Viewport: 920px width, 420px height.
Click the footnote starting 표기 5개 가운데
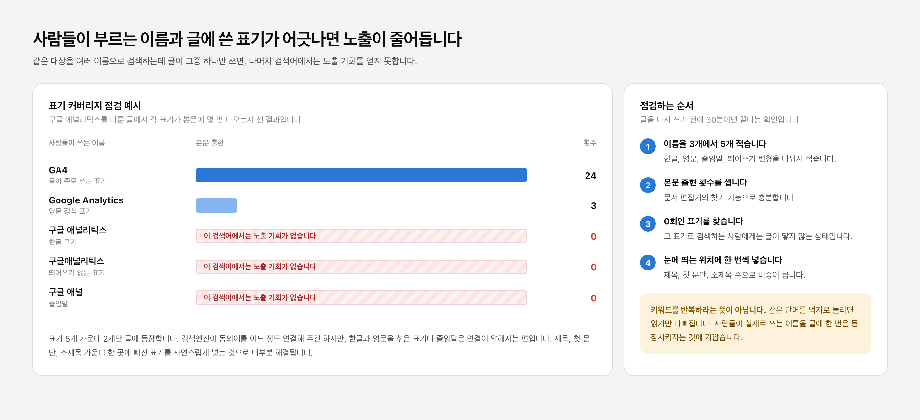(319, 346)
